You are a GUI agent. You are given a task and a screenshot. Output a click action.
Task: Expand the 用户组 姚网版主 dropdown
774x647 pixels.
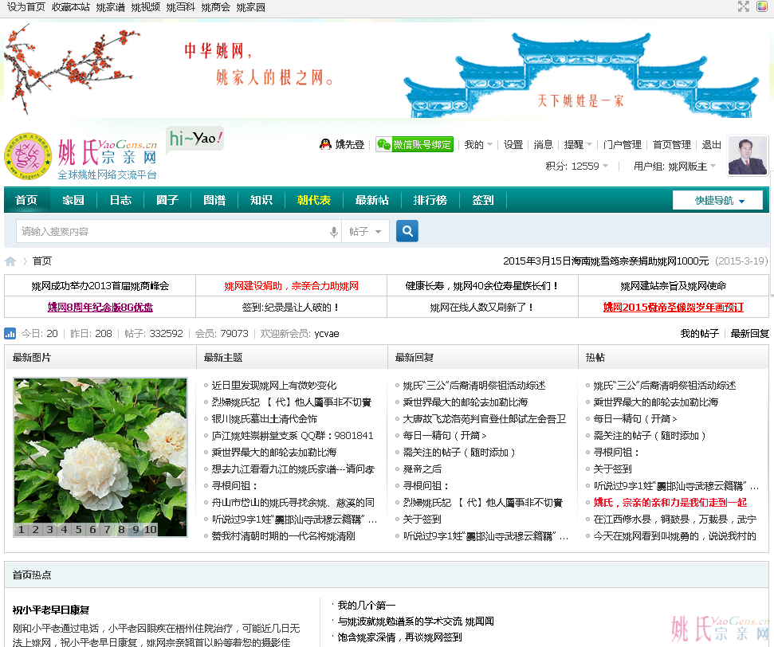675,167
